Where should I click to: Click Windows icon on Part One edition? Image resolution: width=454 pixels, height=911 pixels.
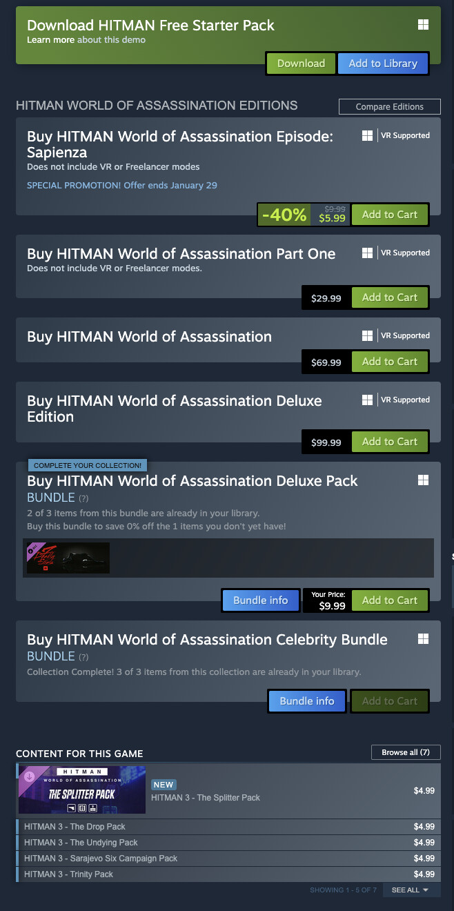click(368, 253)
